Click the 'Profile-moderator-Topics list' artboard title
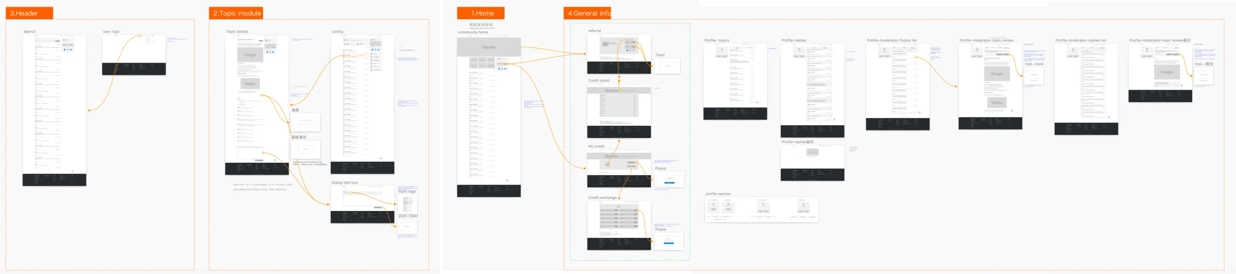1236x274 pixels. 892,40
